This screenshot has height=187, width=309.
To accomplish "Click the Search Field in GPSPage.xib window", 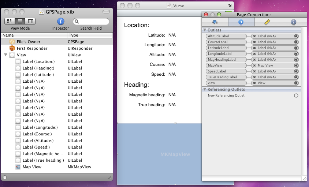I will [x=91, y=21].
